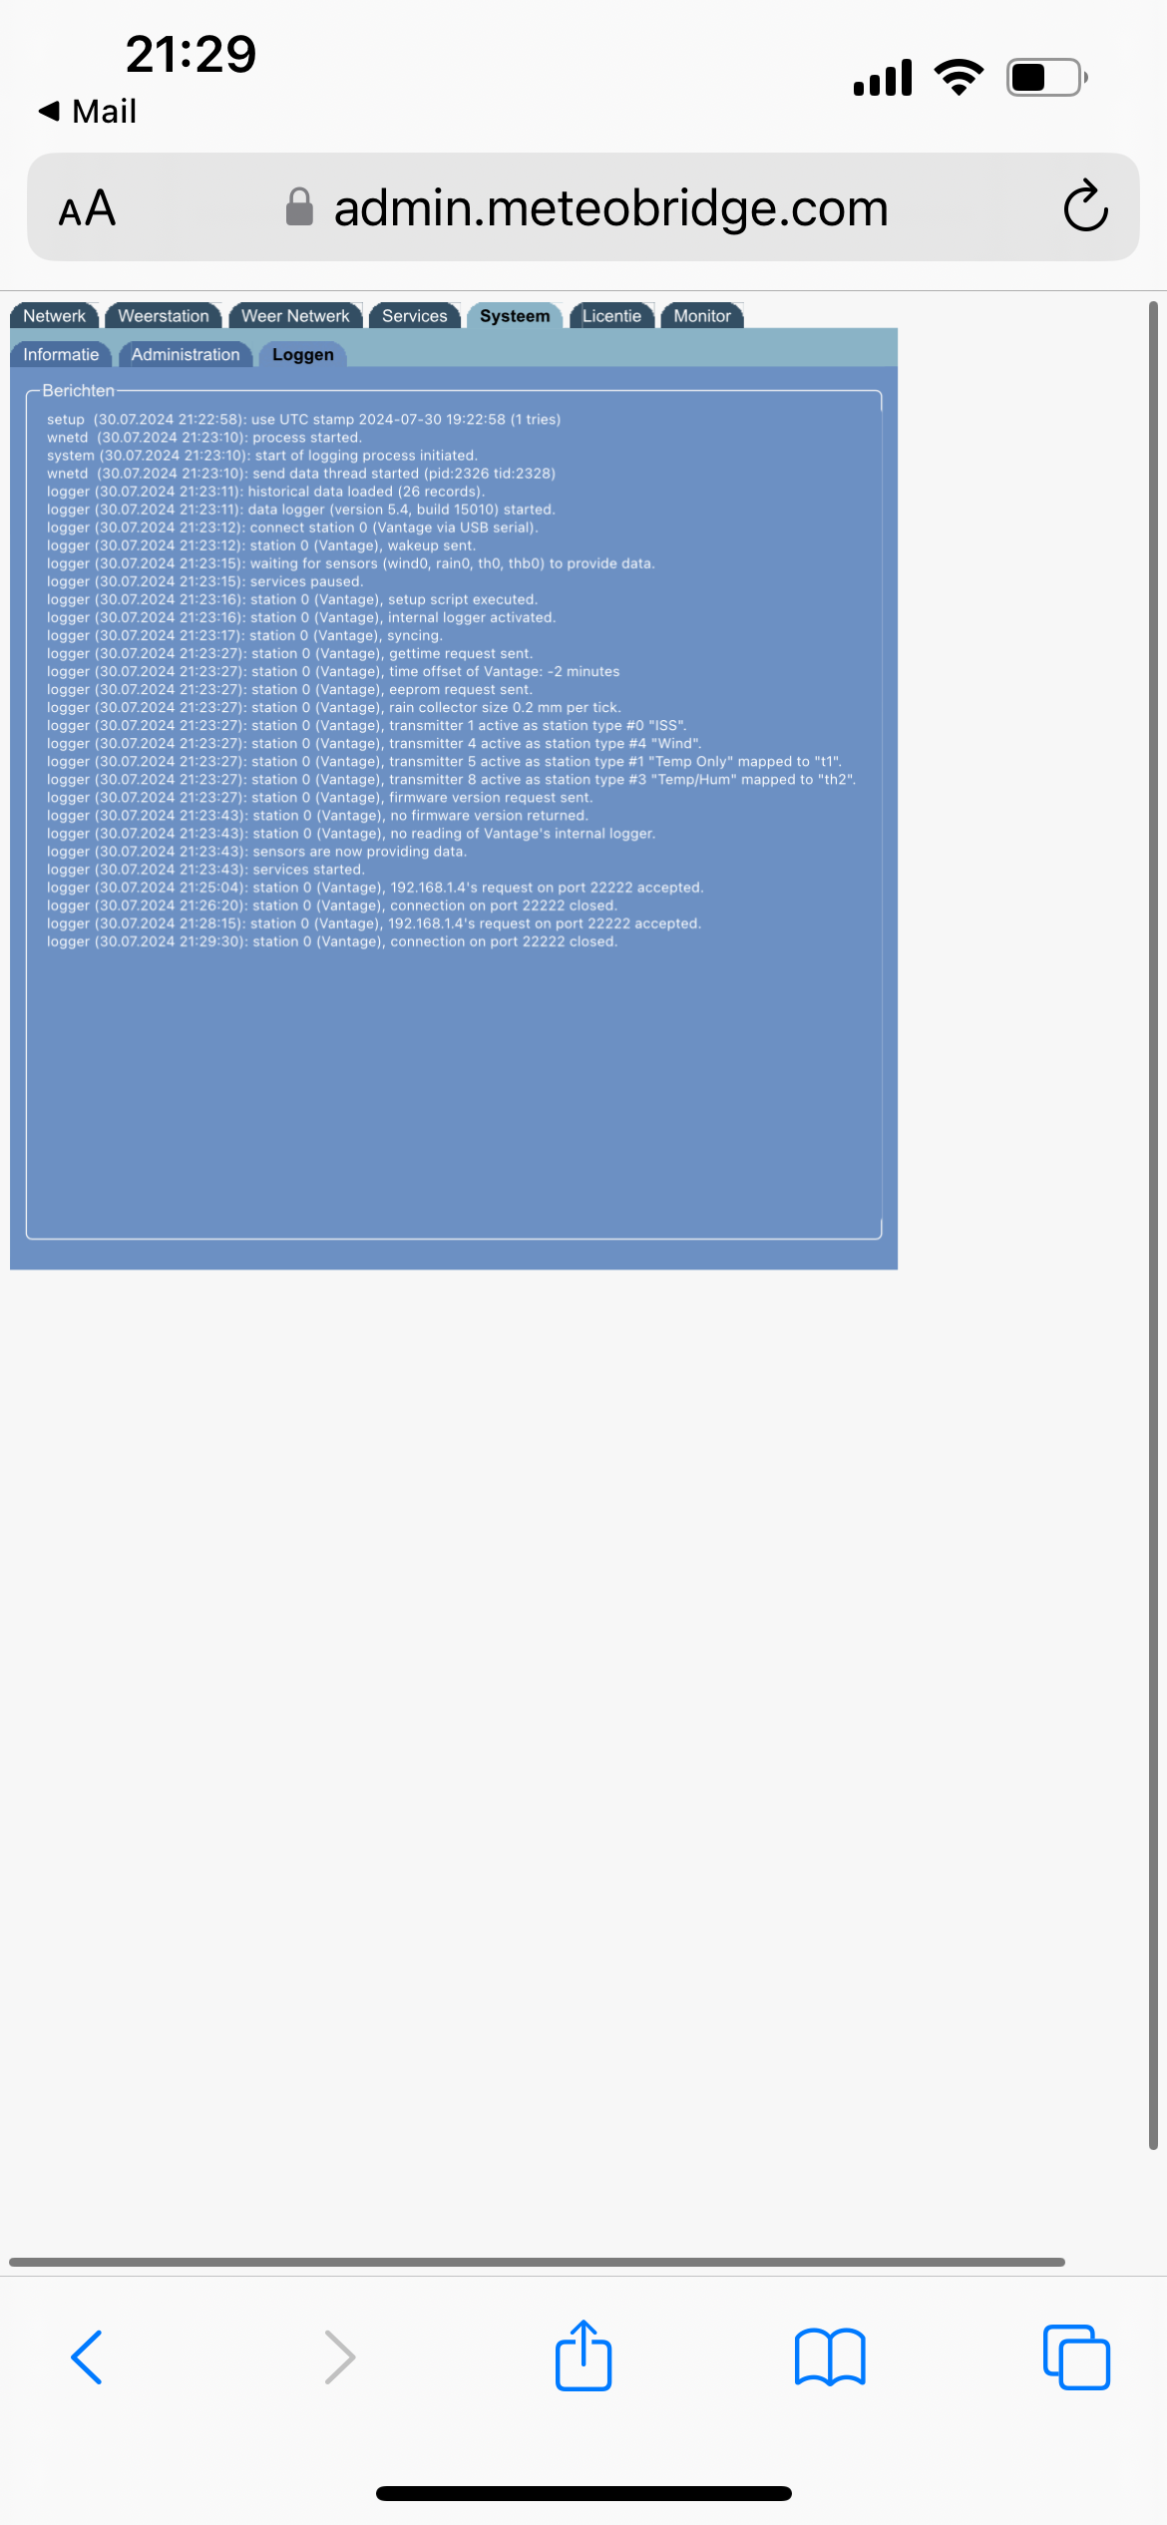Tap the Safari back arrow
Screen dimensions: 1167x2525
[87, 2357]
